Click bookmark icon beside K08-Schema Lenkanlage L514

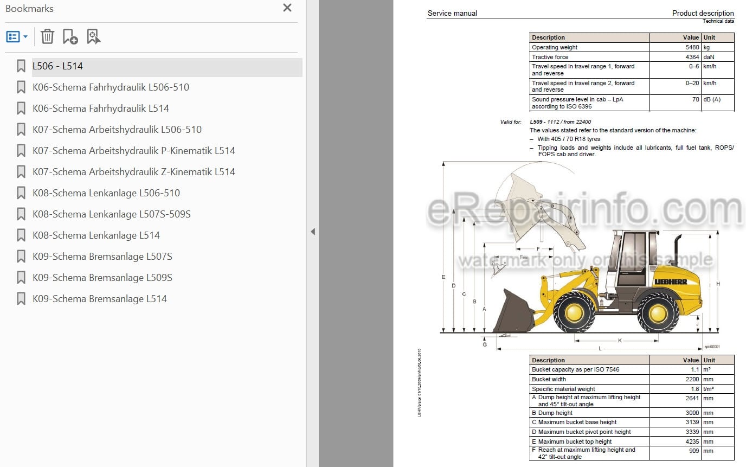(21, 235)
